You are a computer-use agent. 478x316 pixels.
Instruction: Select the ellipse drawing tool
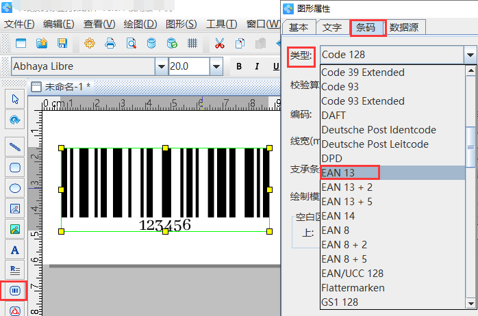pos(15,188)
